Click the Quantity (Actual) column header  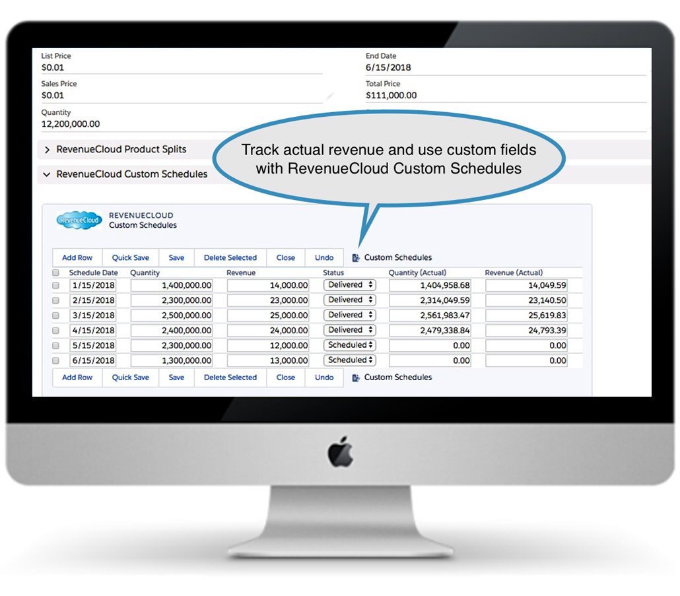pos(417,273)
